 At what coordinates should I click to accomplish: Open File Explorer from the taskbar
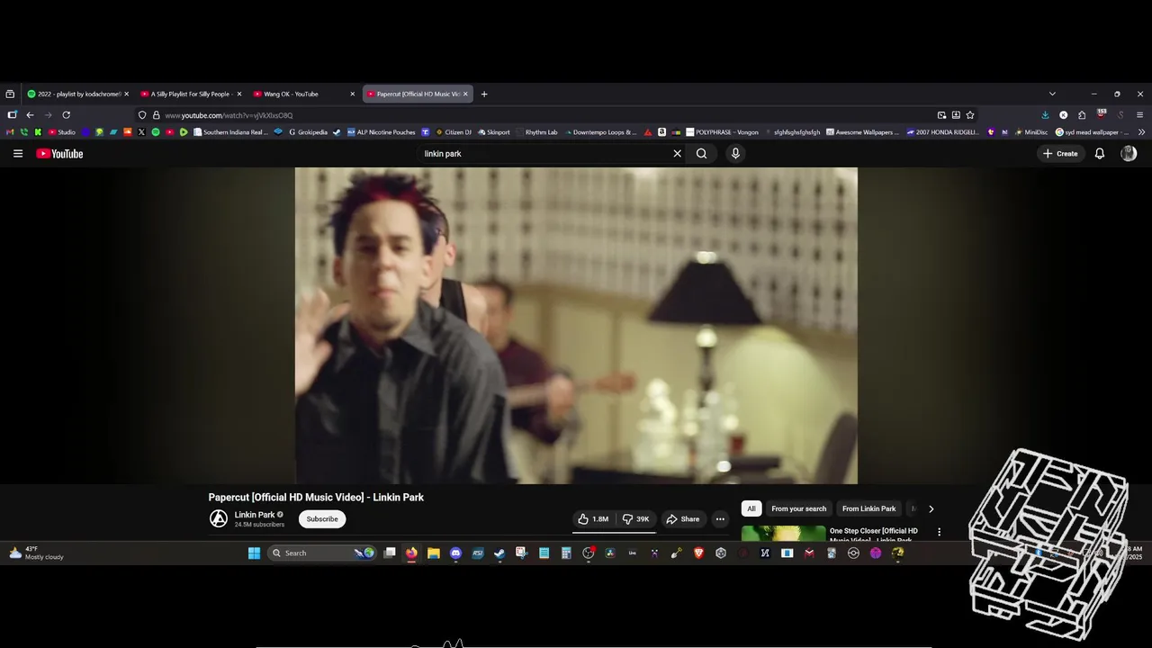[433, 553]
